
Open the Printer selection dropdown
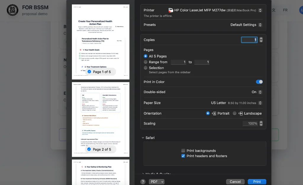pyautogui.click(x=260, y=10)
